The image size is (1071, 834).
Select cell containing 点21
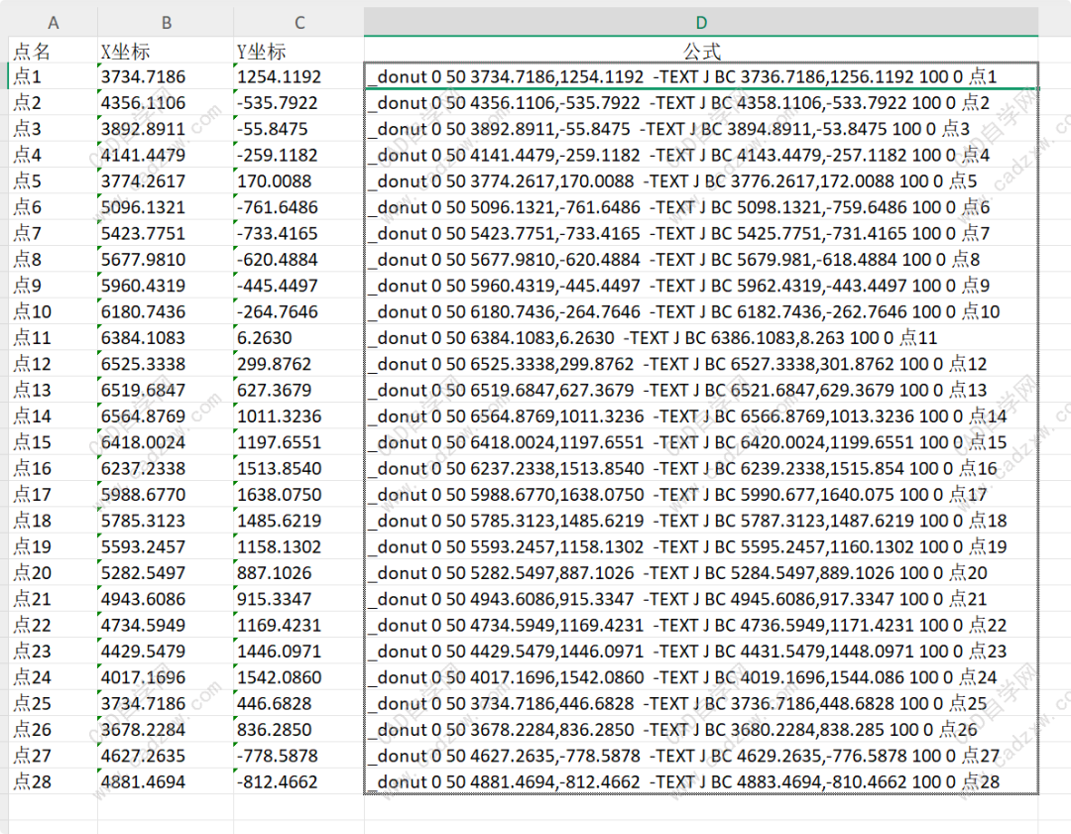click(54, 598)
